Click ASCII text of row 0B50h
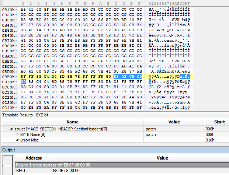This screenshot has height=175, width=229. [169, 30]
